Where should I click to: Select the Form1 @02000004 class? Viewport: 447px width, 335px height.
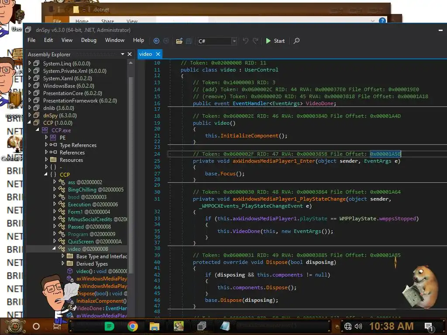pos(89,212)
